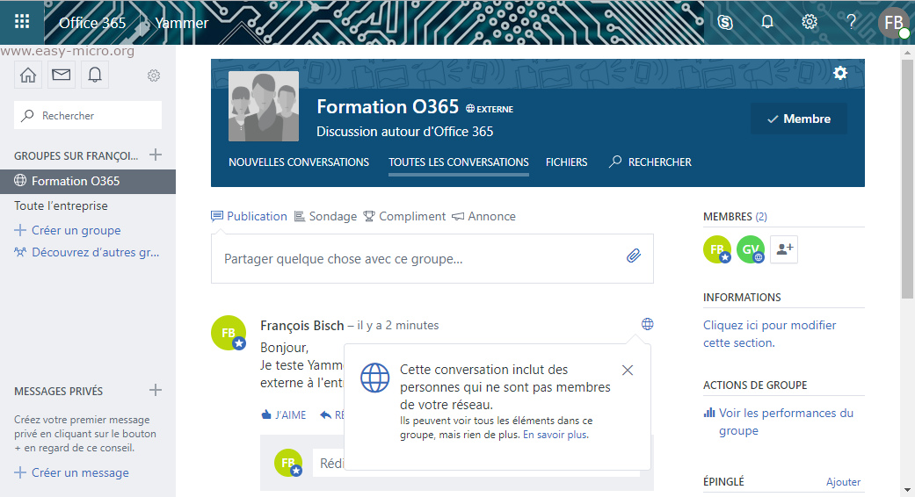Click Découvrez d'autres groupes link
Viewport: 915px width, 497px height.
tap(86, 252)
